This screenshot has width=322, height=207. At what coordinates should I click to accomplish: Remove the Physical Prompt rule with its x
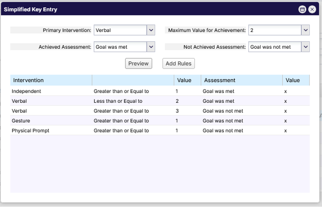click(285, 131)
